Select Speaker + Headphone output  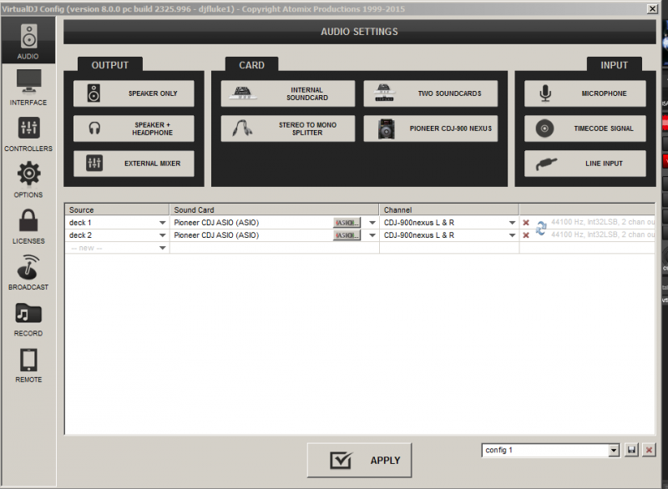(x=134, y=129)
